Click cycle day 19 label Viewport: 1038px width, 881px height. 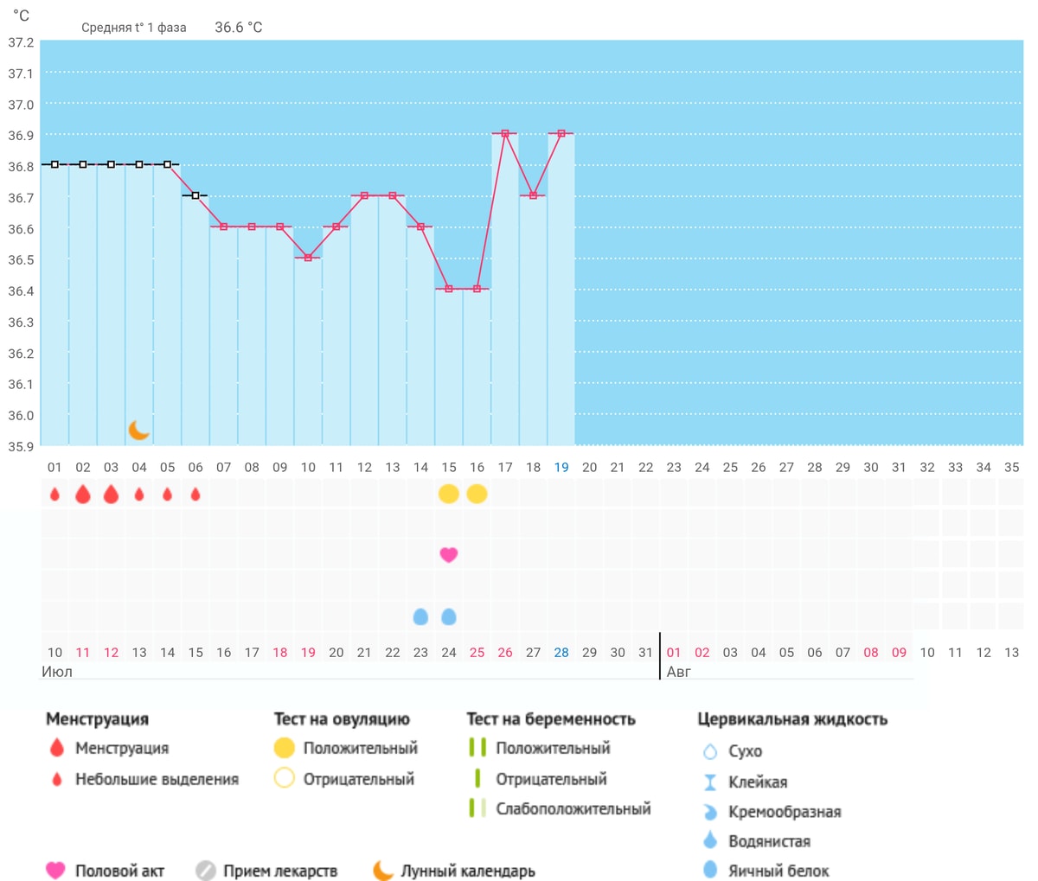pyautogui.click(x=561, y=467)
